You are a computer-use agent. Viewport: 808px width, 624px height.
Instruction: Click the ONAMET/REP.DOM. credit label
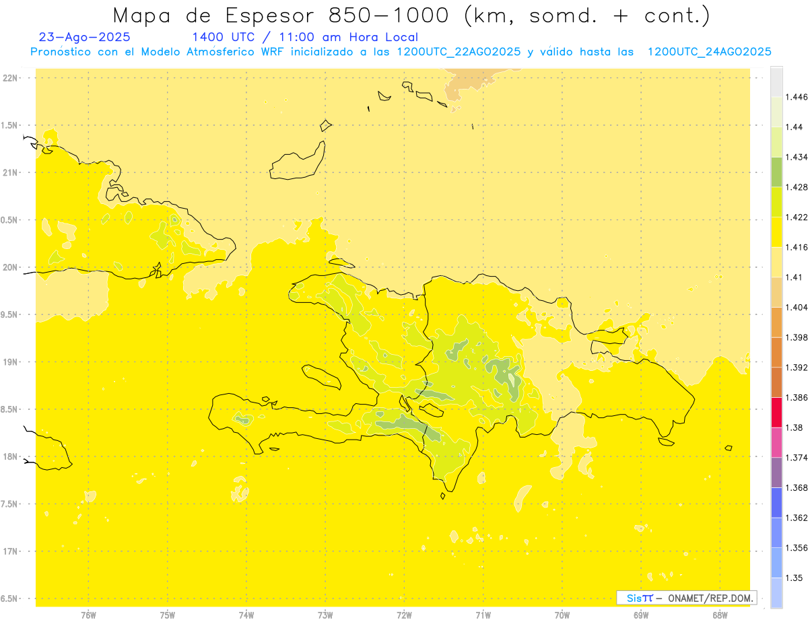coord(712,598)
